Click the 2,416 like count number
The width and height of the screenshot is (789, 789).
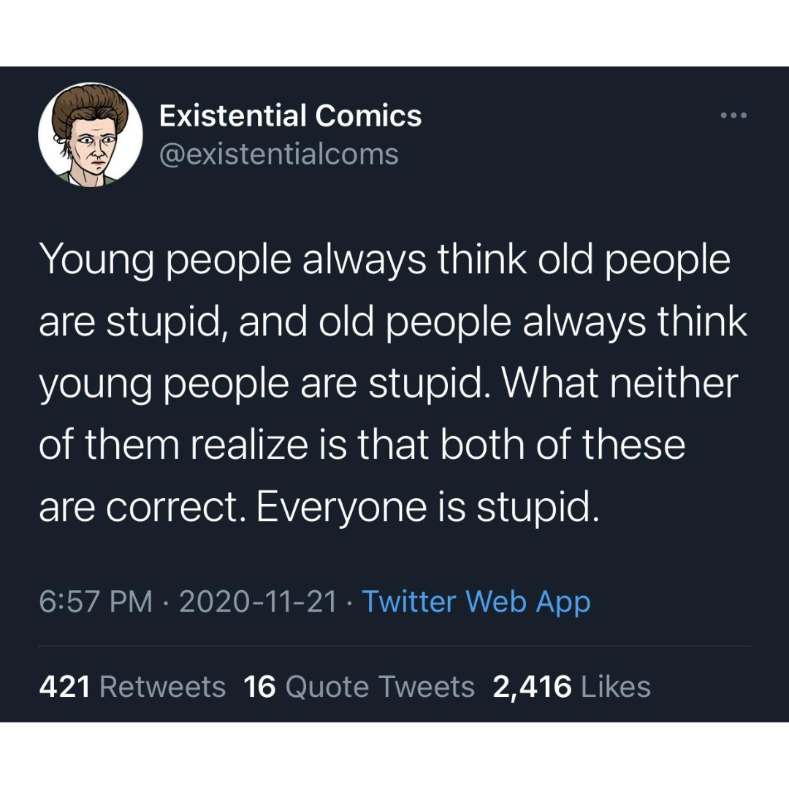click(x=532, y=687)
